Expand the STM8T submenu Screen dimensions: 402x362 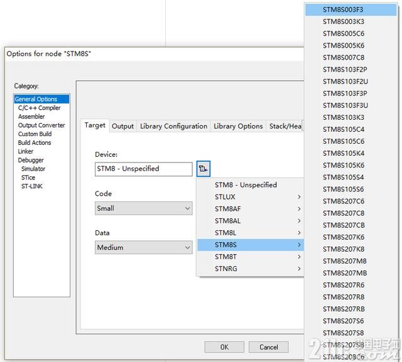pos(251,257)
